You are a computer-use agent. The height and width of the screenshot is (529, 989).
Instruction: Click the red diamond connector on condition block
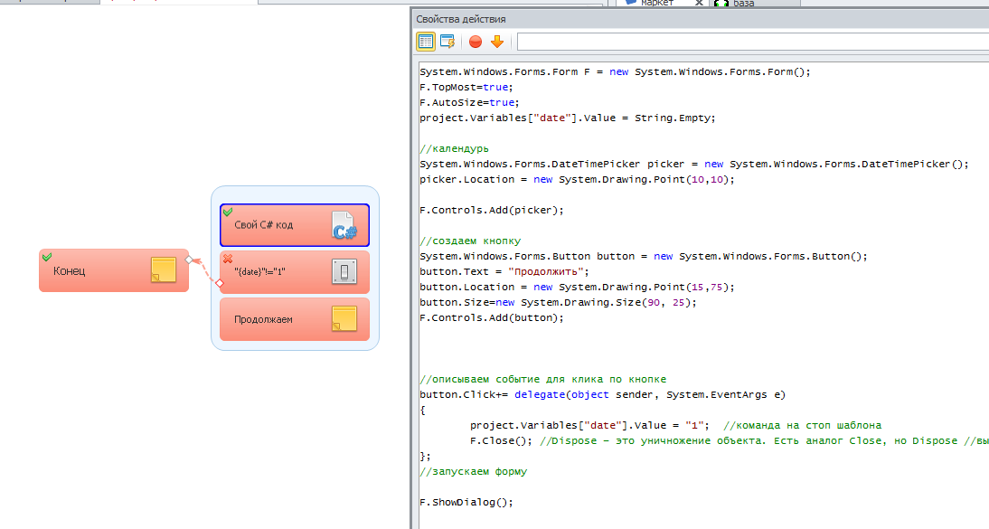point(219,282)
